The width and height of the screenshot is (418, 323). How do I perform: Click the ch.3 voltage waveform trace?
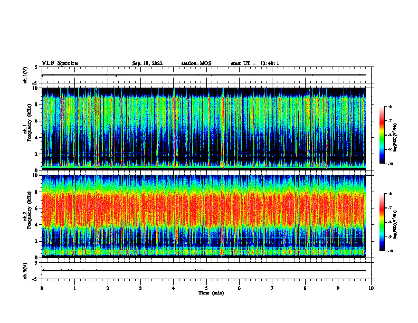[x=204, y=271]
